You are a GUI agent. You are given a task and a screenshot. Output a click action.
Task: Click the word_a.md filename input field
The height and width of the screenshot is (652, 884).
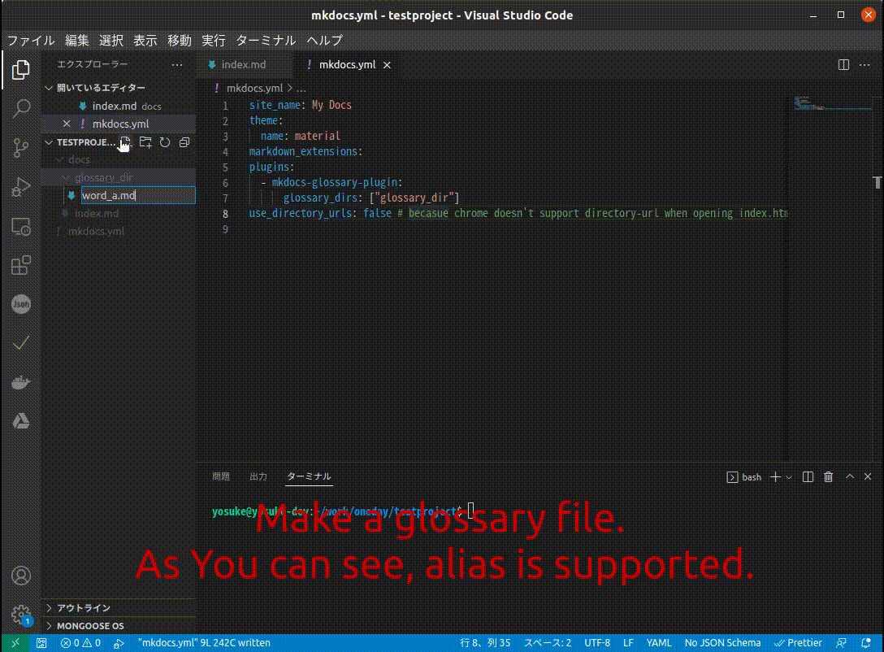[138, 195]
